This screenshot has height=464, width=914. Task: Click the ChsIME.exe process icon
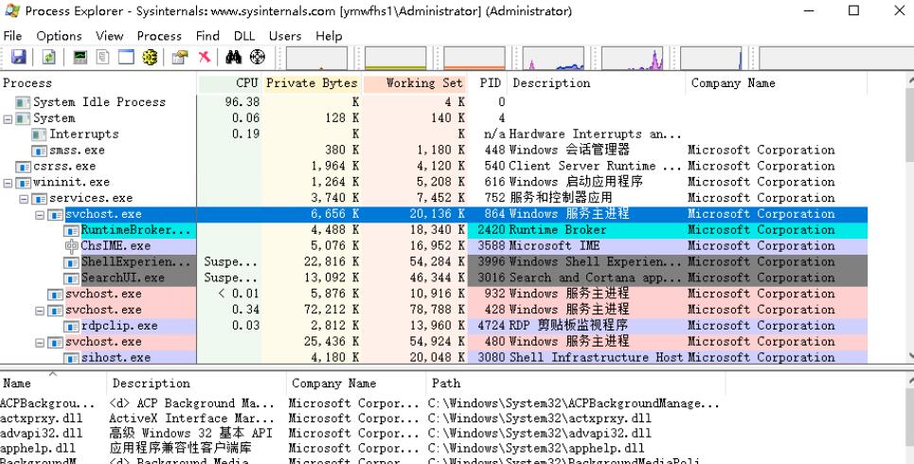72,246
